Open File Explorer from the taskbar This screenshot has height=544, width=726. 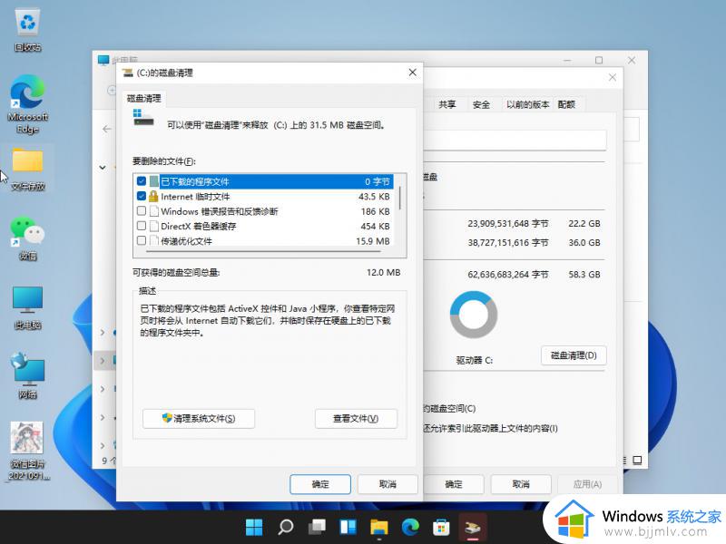pyautogui.click(x=379, y=527)
